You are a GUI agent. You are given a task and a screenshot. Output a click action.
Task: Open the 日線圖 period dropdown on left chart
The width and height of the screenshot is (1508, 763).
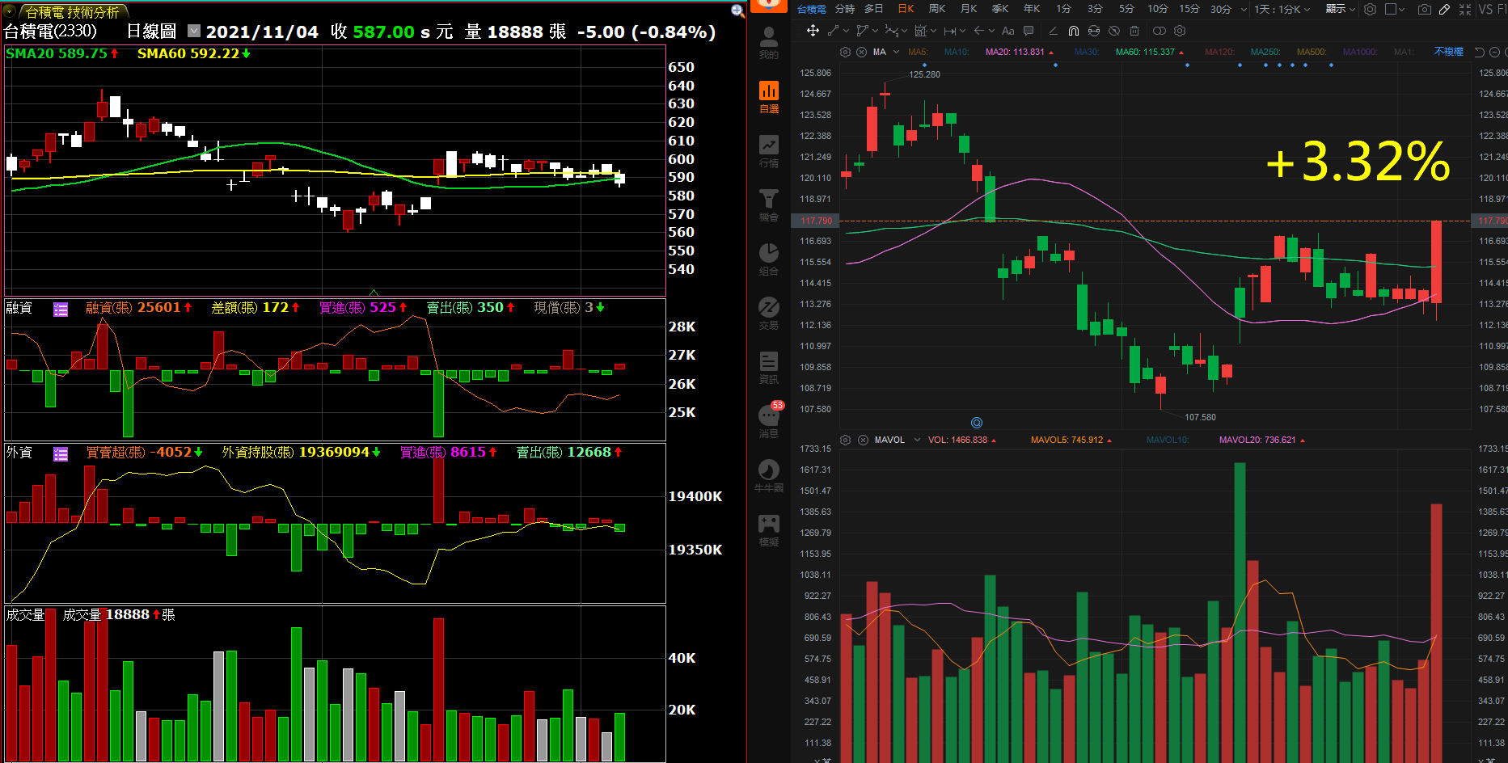click(x=194, y=31)
